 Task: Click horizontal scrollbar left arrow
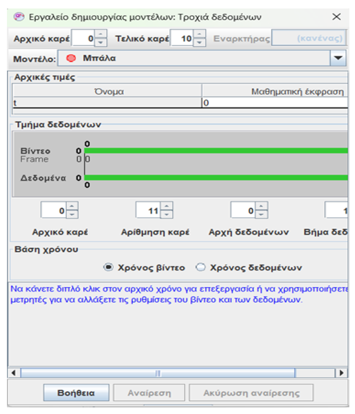(14, 373)
